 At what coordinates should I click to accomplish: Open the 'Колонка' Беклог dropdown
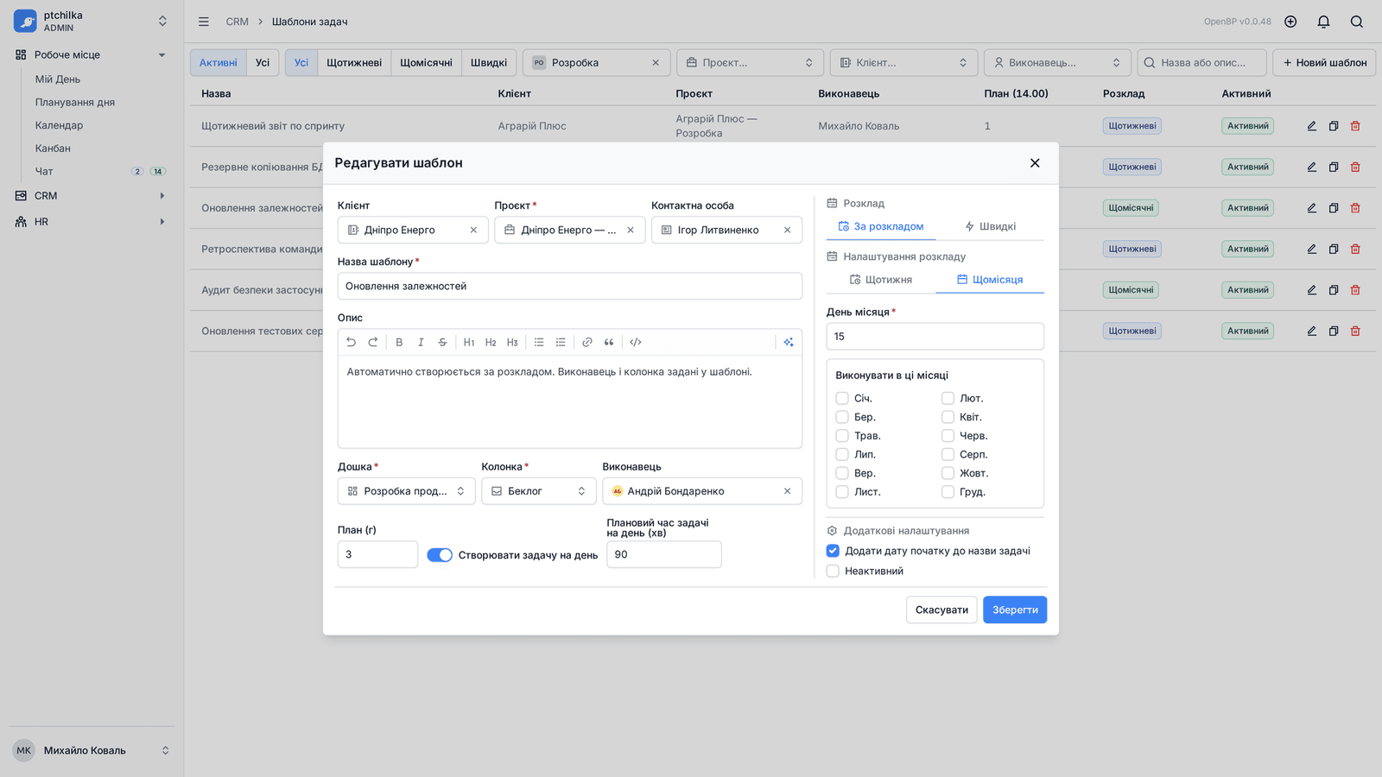click(539, 491)
